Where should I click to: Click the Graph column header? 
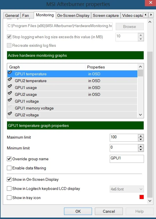click(46, 67)
